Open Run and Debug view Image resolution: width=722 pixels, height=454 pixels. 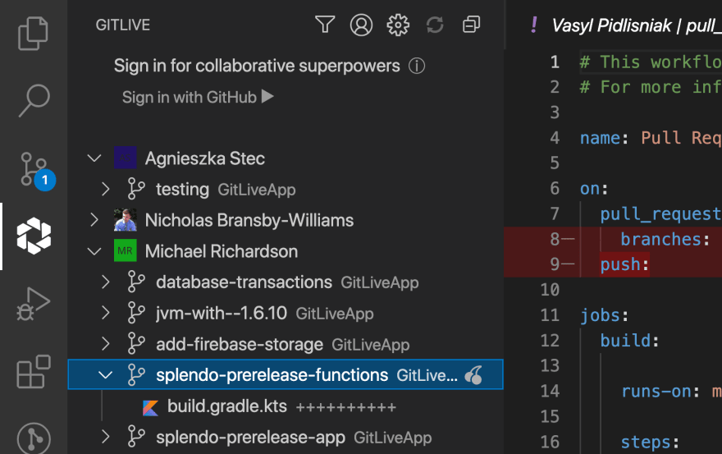33,303
